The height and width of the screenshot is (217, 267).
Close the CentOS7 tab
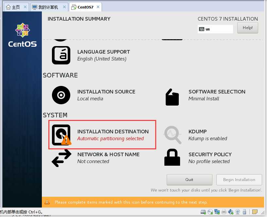98,7
